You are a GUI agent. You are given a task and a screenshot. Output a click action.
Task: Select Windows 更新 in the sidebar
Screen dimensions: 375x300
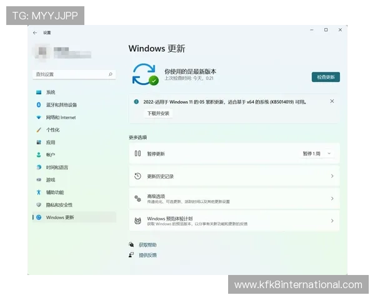tap(74, 217)
